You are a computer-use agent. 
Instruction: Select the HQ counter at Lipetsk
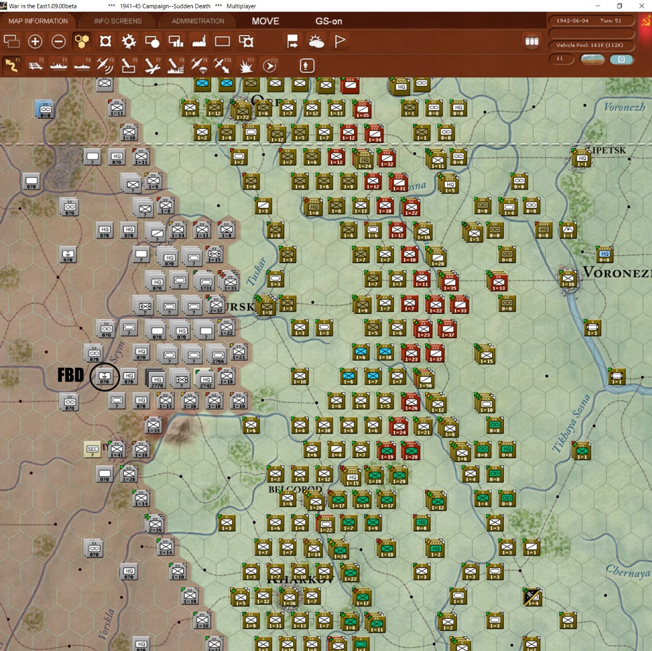(581, 158)
